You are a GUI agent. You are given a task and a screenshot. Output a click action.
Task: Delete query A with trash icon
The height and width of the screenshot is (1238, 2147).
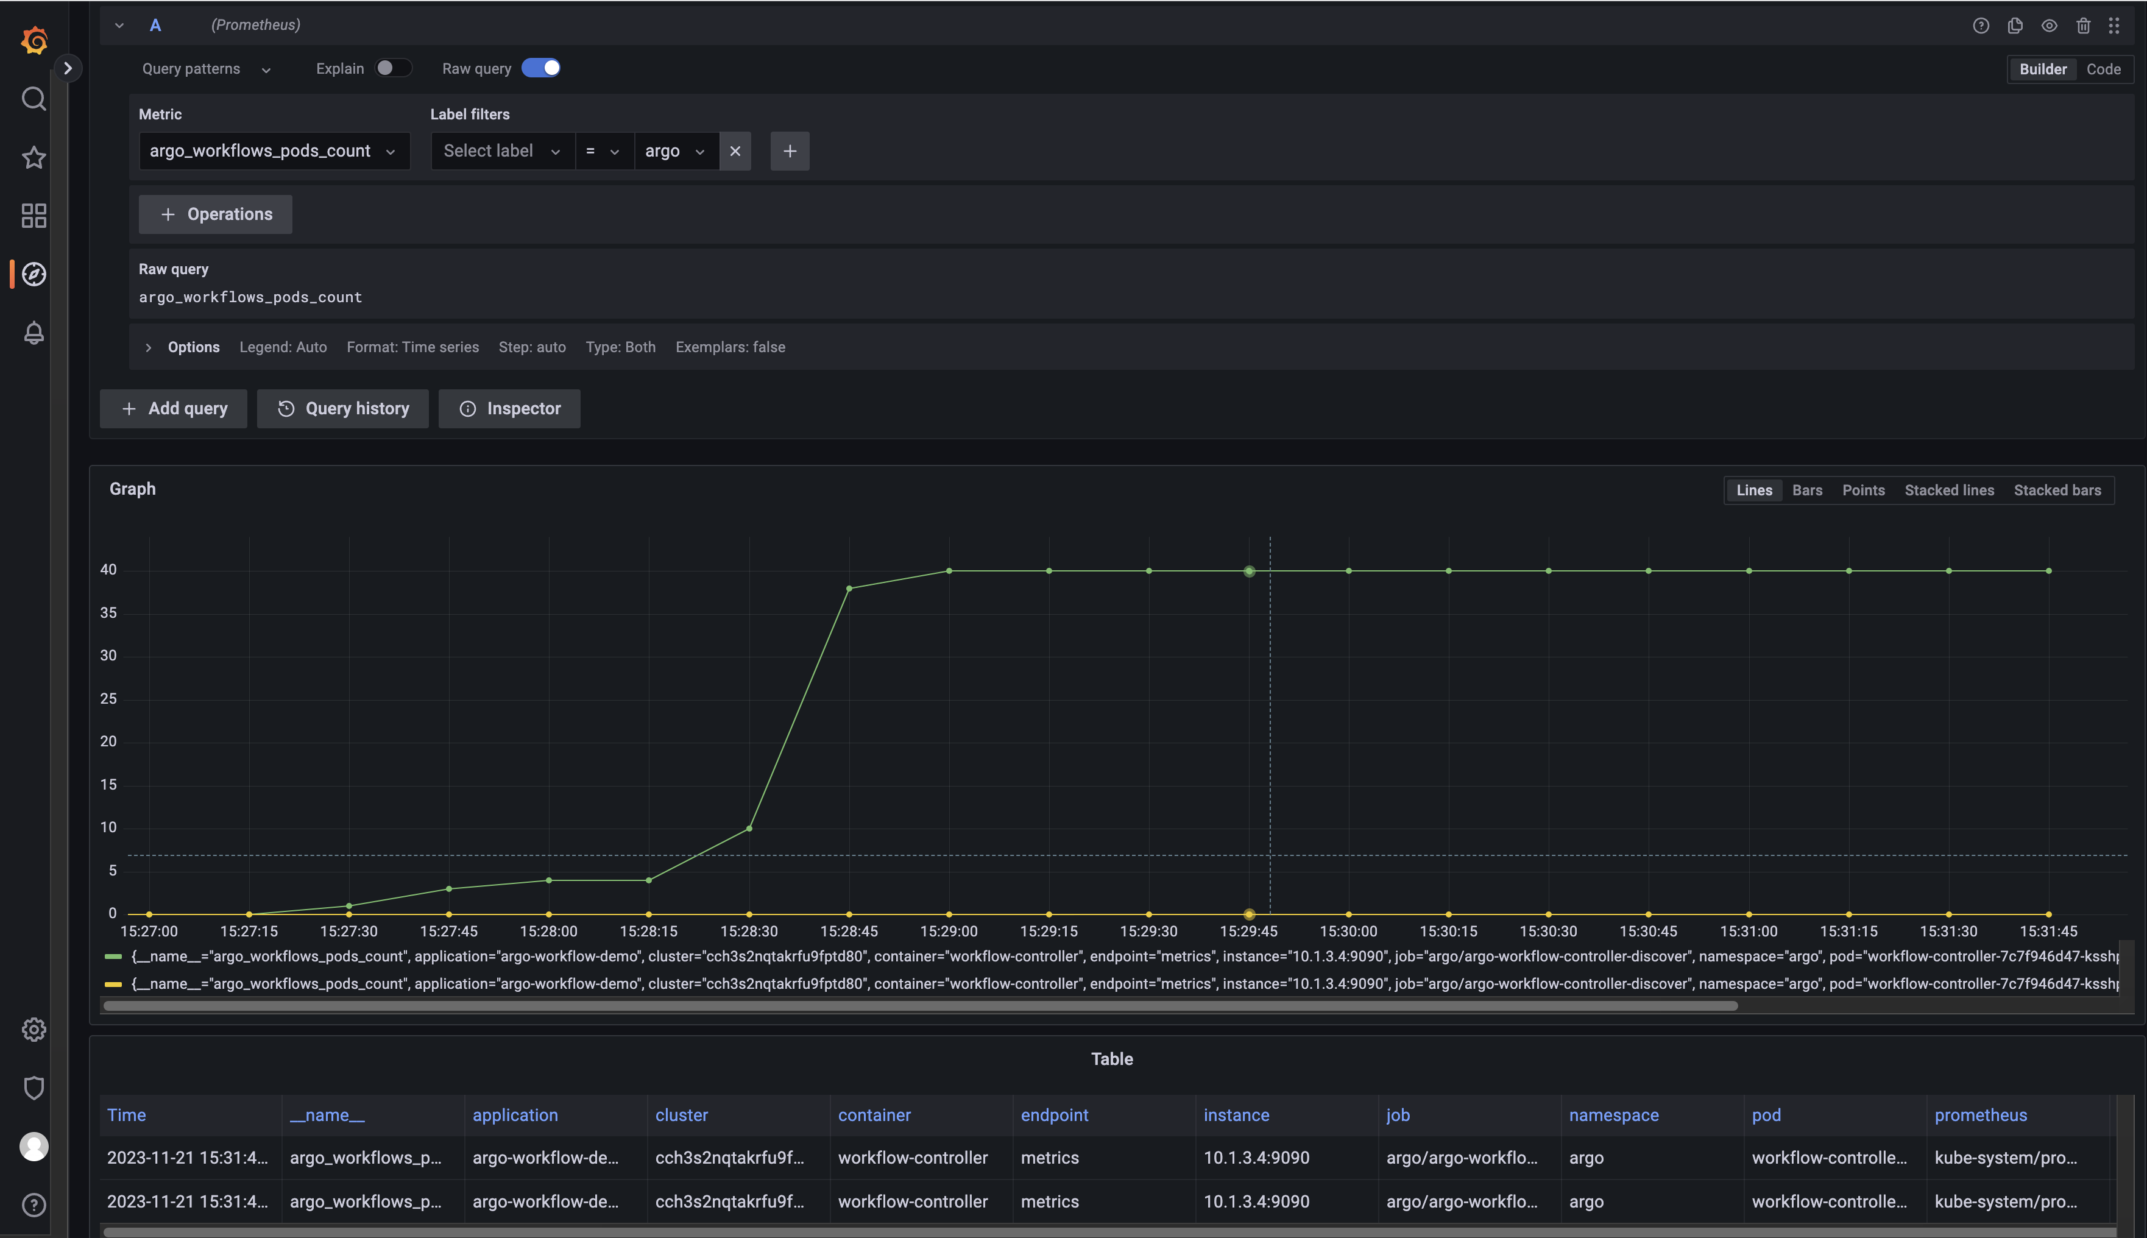(2083, 26)
